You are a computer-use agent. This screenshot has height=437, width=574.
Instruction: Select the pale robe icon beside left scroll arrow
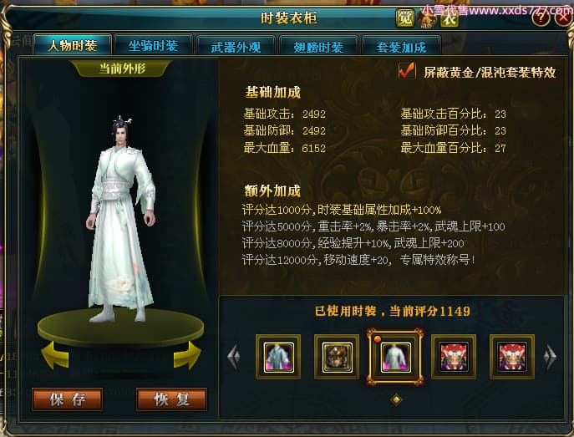(278, 357)
